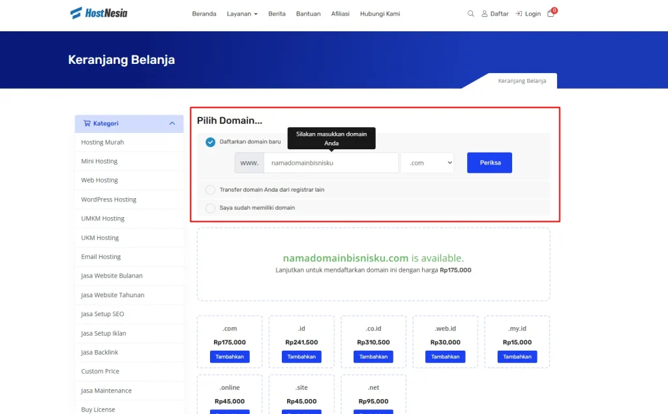The width and height of the screenshot is (668, 414).
Task: Open WordPress Hosting category
Action: point(109,200)
